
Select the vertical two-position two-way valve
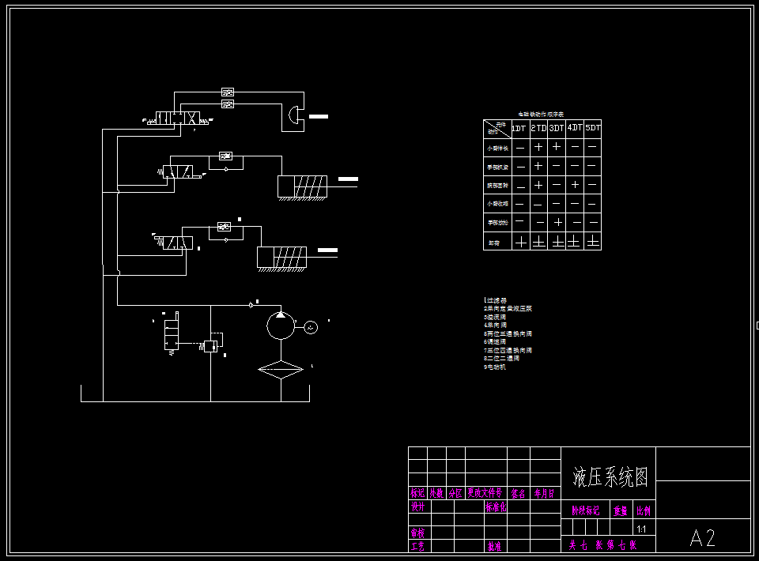(172, 333)
